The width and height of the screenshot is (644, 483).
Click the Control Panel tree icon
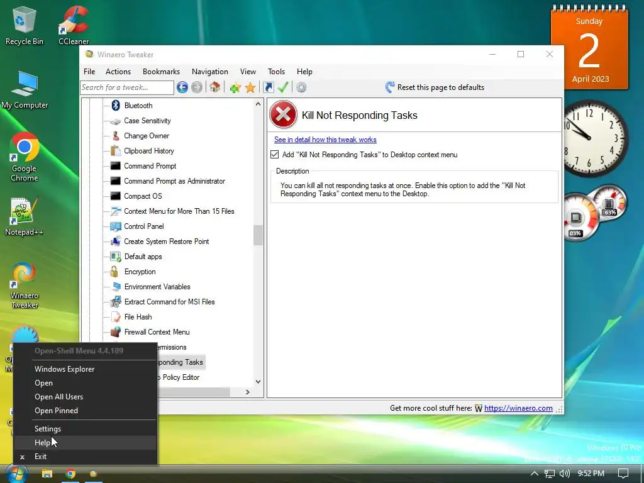click(x=116, y=226)
